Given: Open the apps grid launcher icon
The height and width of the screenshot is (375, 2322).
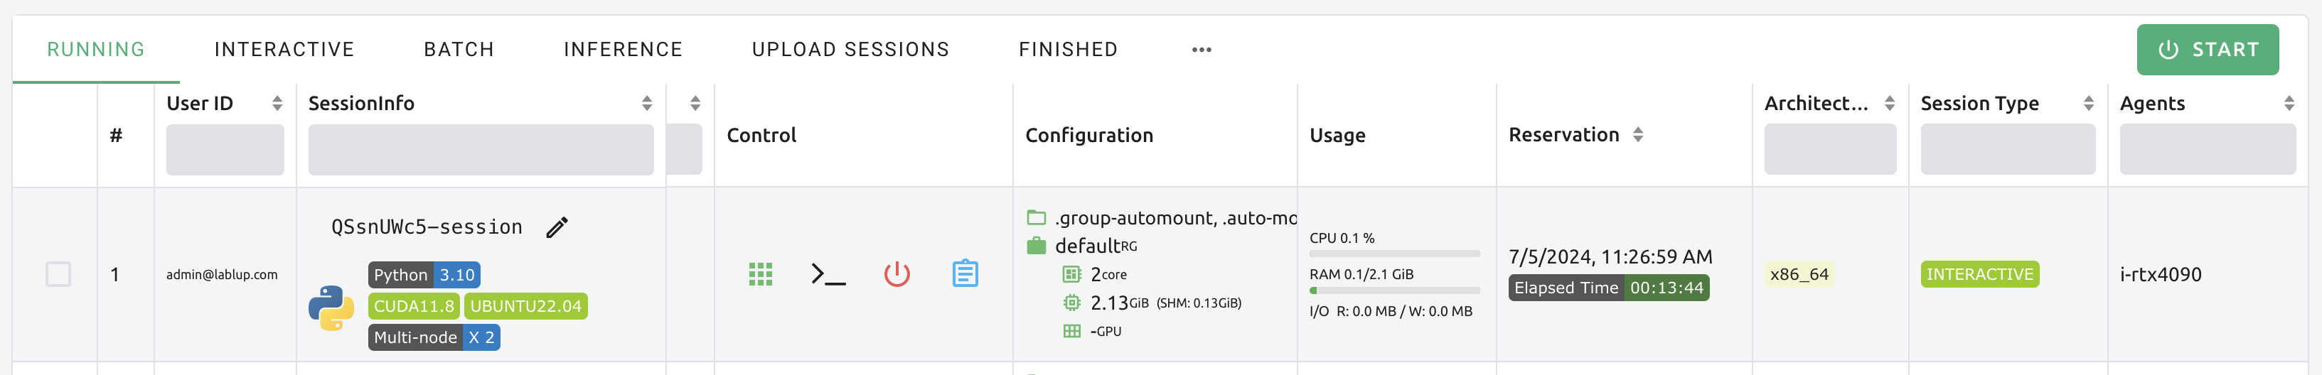Looking at the screenshot, I should click(760, 274).
